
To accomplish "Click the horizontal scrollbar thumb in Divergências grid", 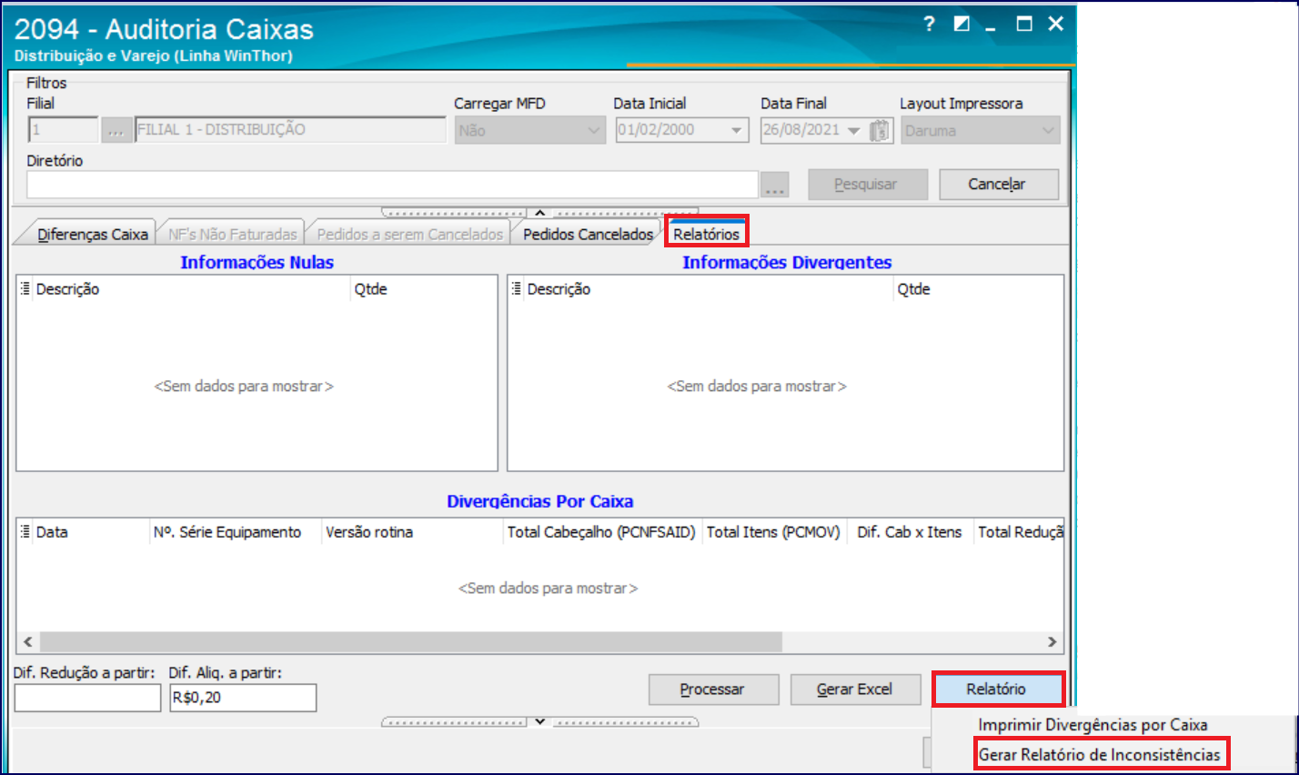I will coord(411,642).
